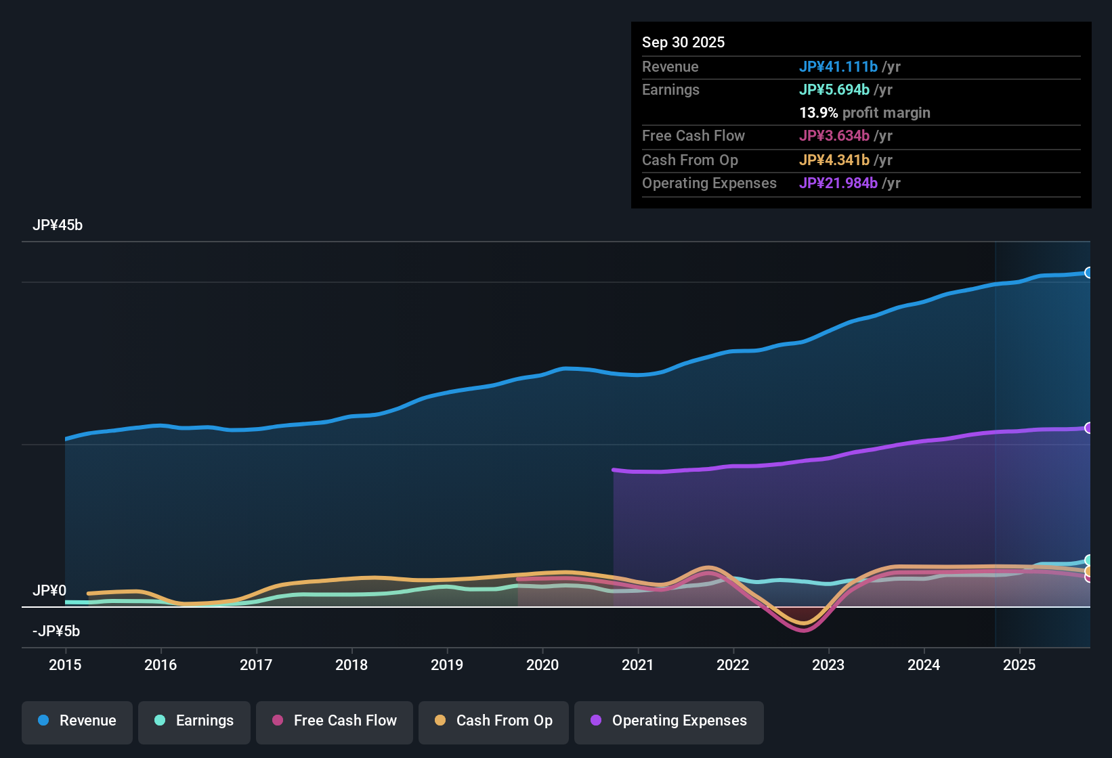The image size is (1112, 758).
Task: Click the JP¥41.111b Revenue value link
Action: coord(839,66)
